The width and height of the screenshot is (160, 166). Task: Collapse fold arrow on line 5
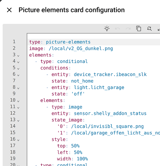(18, 69)
